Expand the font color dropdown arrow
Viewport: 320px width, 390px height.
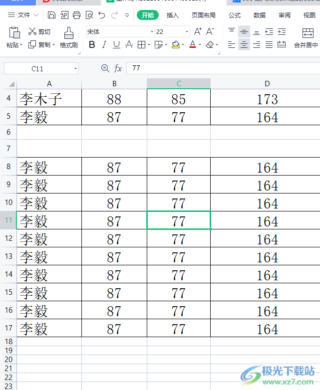[200, 45]
